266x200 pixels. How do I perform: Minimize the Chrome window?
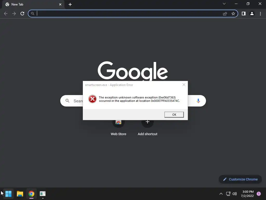click(x=236, y=4)
